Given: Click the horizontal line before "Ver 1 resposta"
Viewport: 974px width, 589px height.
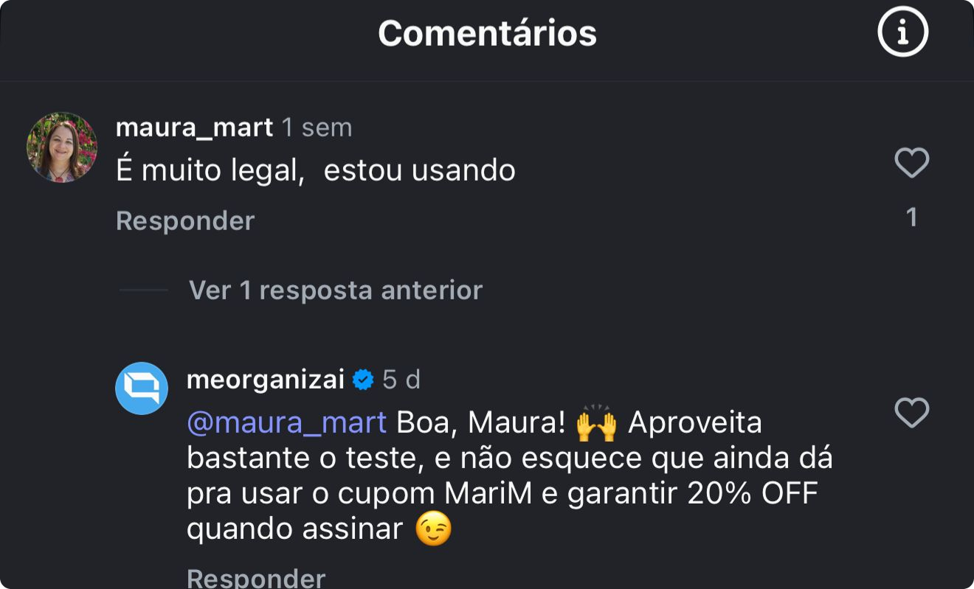Looking at the screenshot, I should 143,290.
